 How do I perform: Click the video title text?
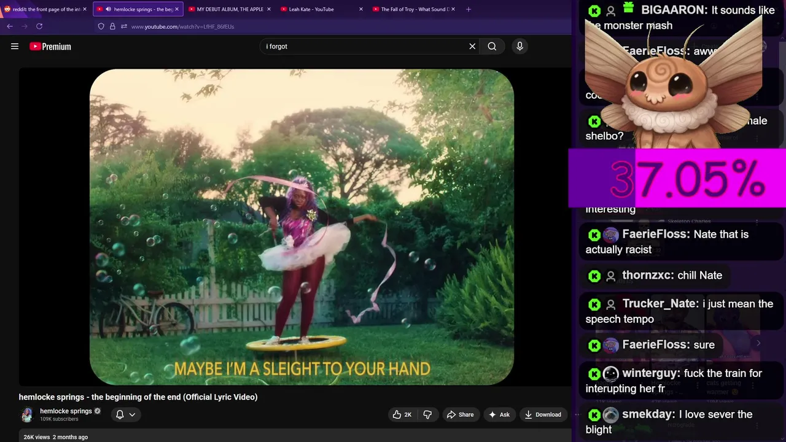pos(138,397)
